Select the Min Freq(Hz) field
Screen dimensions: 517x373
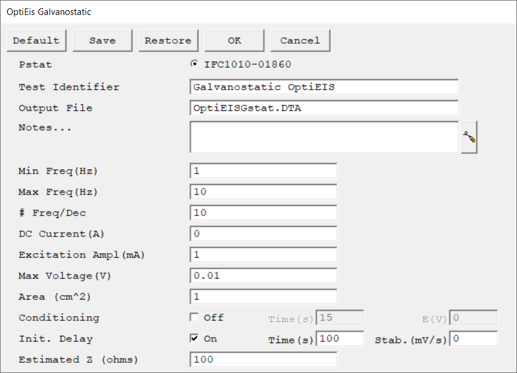click(x=263, y=171)
